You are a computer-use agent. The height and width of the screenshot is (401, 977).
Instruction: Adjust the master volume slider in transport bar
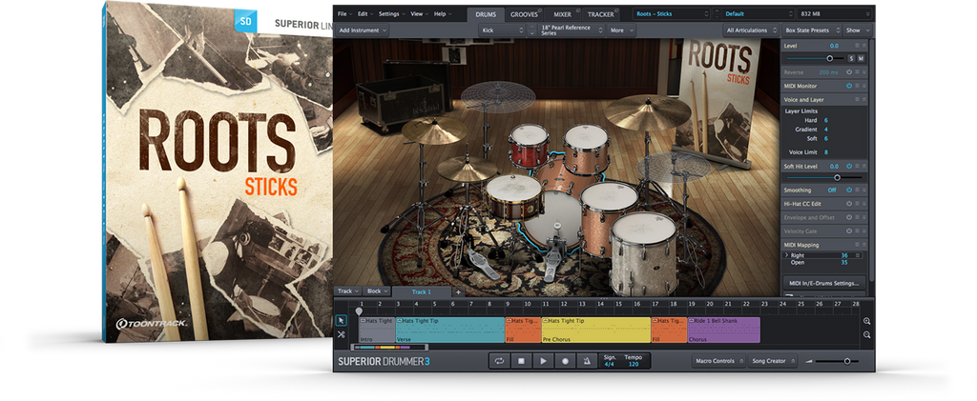(x=847, y=361)
